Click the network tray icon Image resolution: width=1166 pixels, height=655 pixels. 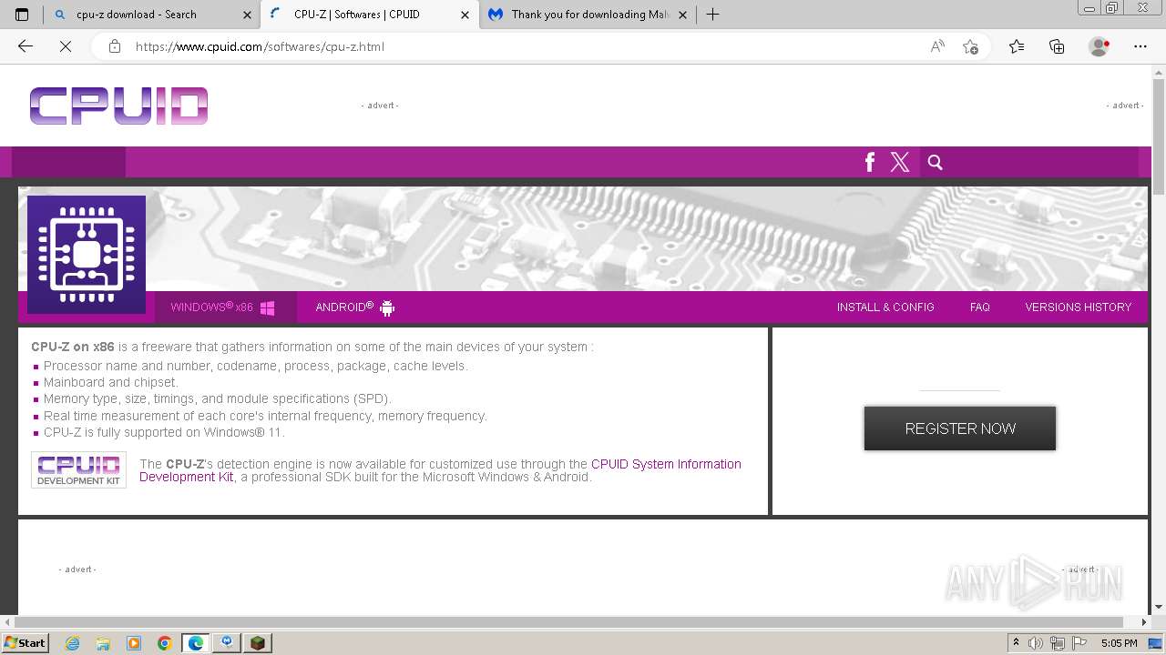pos(1057,643)
